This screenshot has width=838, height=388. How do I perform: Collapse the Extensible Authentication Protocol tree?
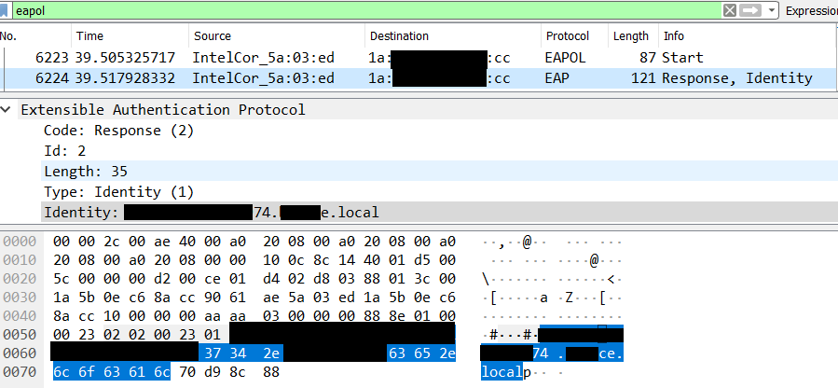8,110
